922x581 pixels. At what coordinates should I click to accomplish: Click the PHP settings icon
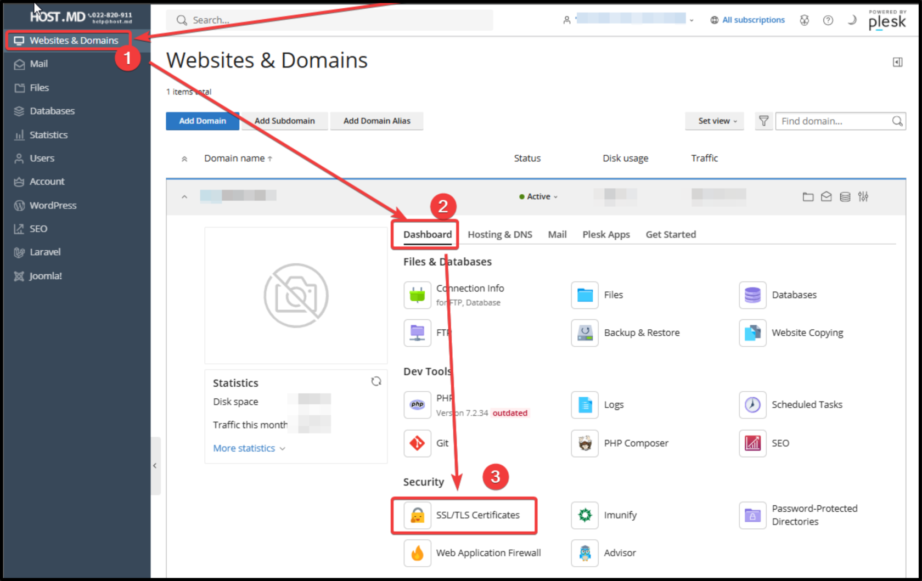(417, 405)
